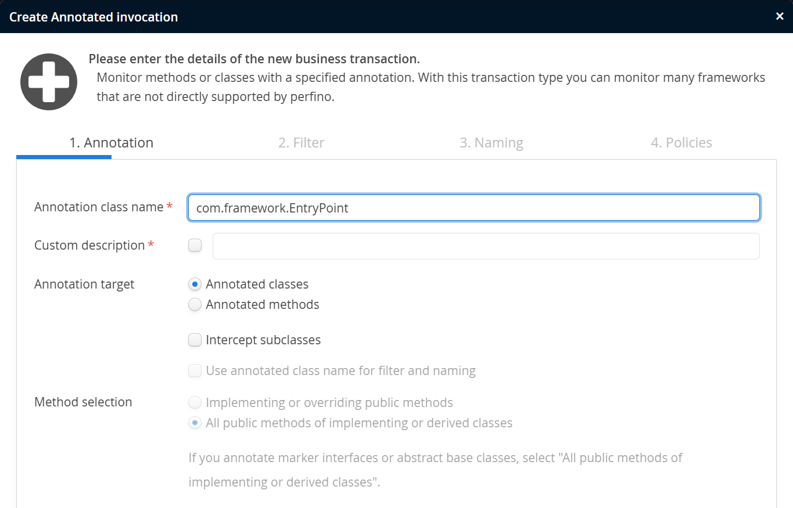Click the Custom description label
This screenshot has width=793, height=508.
click(89, 246)
